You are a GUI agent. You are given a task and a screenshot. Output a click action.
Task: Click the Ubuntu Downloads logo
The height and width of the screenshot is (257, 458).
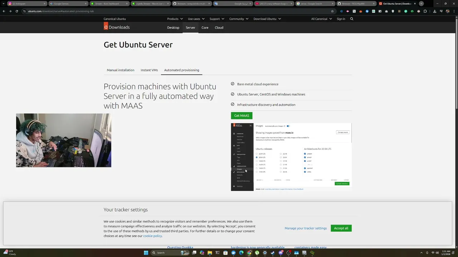117,26
